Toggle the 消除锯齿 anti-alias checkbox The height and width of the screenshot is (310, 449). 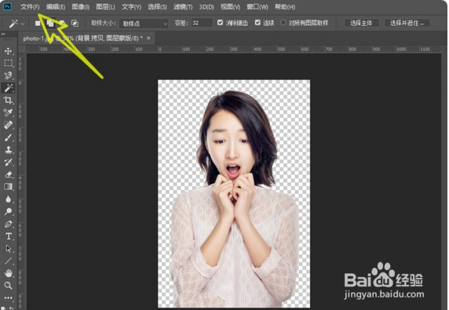220,23
